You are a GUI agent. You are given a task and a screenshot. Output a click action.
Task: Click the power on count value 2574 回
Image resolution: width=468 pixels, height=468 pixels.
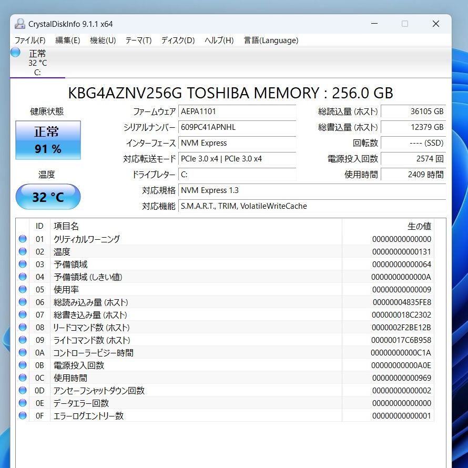[x=413, y=159]
